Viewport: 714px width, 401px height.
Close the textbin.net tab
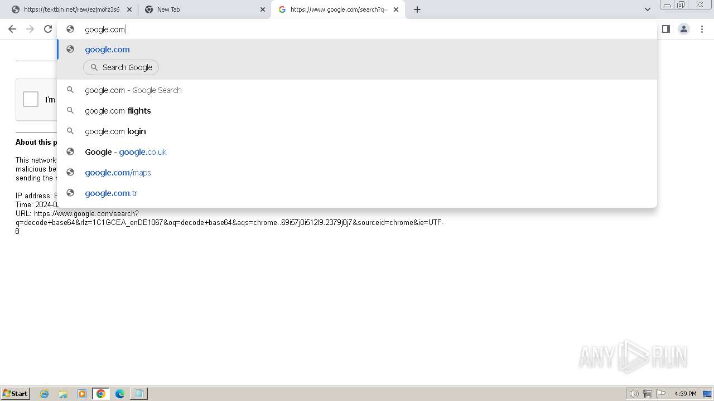(x=129, y=9)
